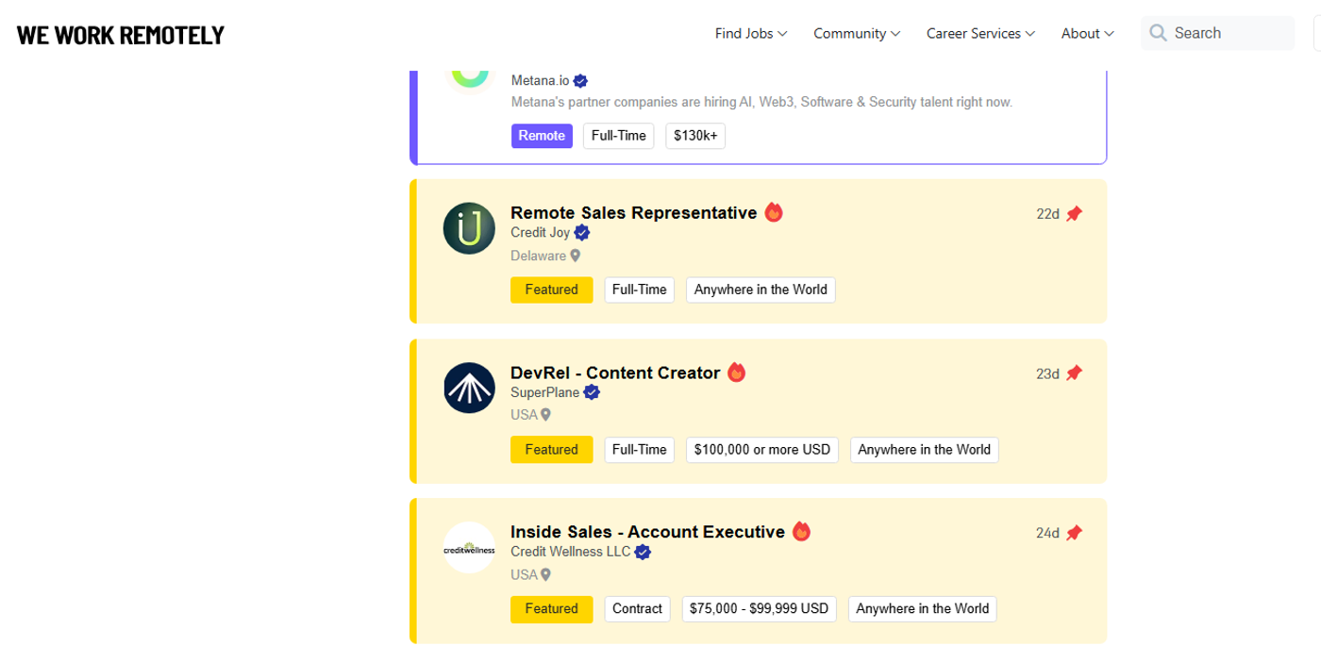This screenshot has height=646, width=1321.
Task: Click the location pin next to Delaware
Action: 576,256
